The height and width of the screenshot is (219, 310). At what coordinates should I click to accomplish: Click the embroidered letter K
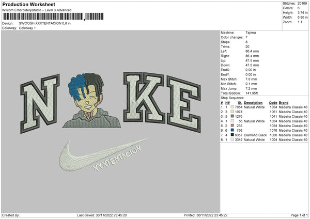pos(144,98)
